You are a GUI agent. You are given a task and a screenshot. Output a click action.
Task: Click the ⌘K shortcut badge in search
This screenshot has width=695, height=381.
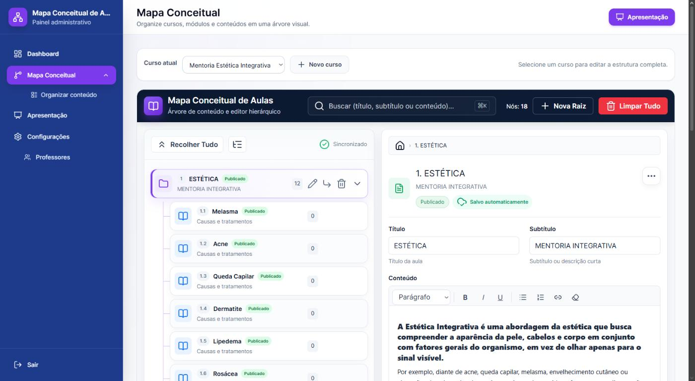click(x=482, y=106)
